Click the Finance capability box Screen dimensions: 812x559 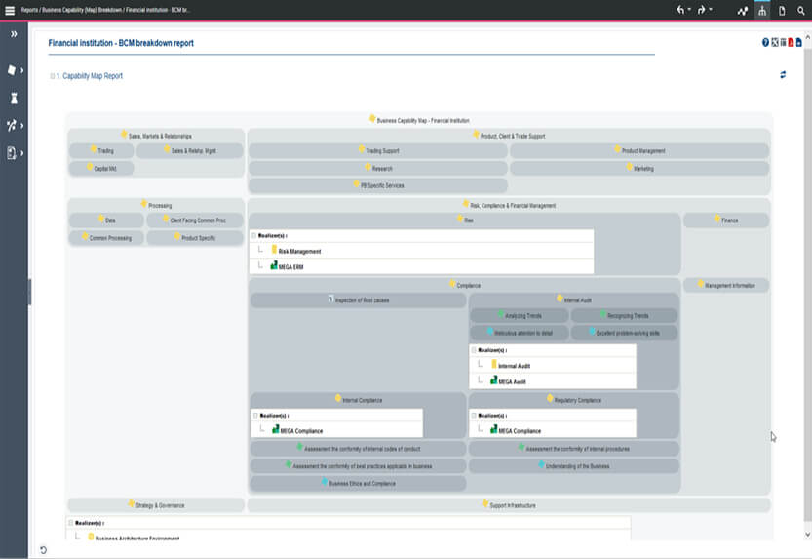click(x=726, y=220)
